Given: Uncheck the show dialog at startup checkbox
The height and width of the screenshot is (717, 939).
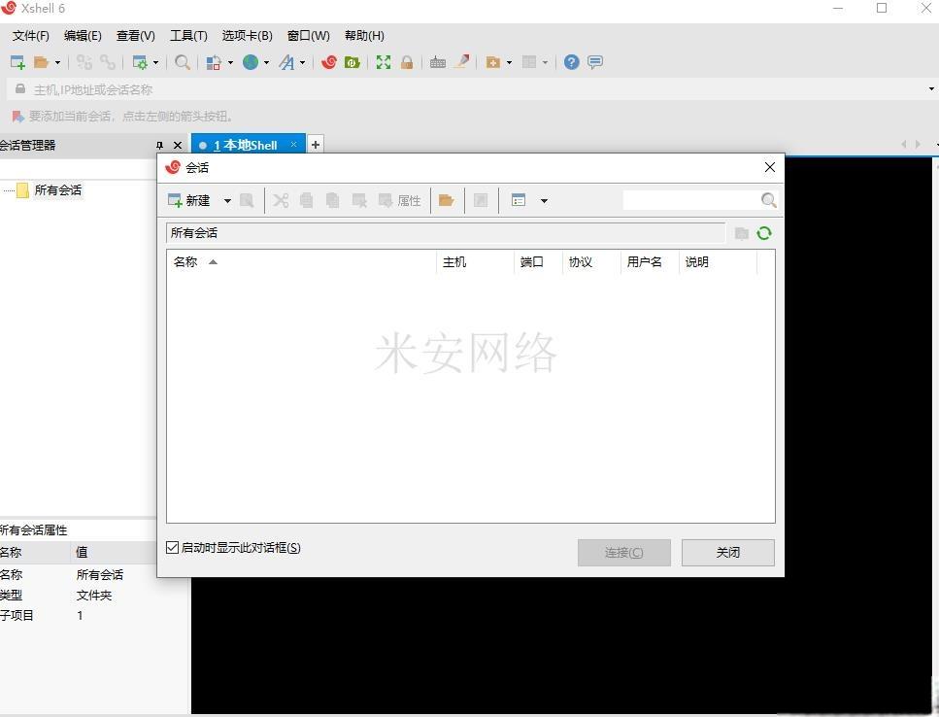Looking at the screenshot, I should pos(173,548).
